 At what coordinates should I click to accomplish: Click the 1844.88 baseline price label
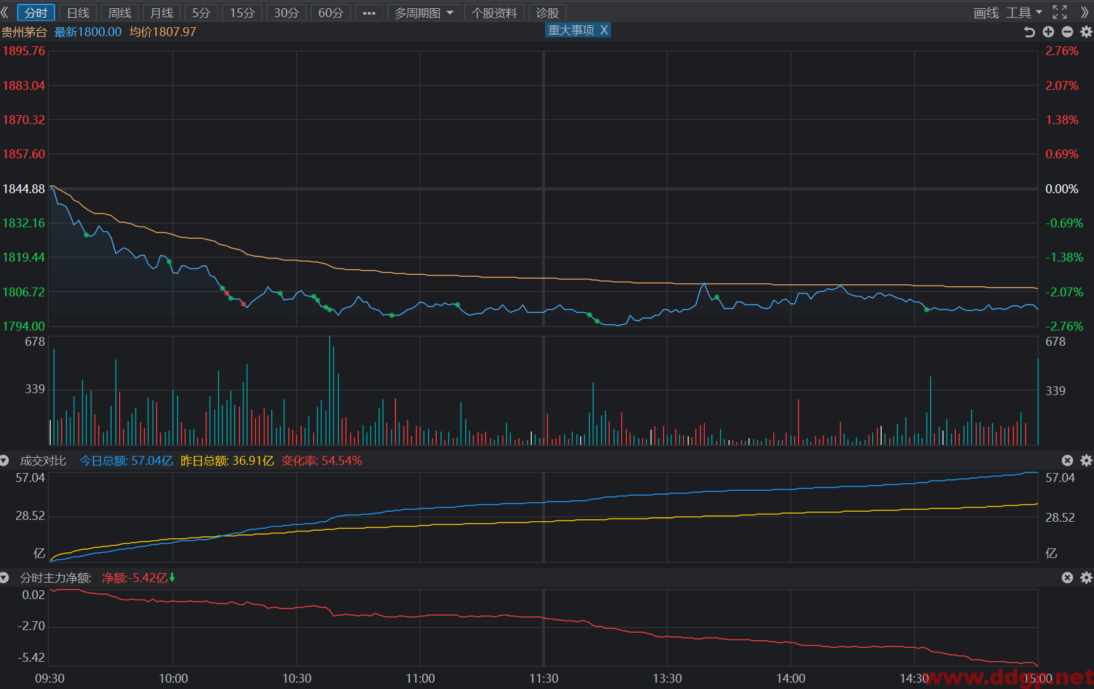pyautogui.click(x=24, y=189)
